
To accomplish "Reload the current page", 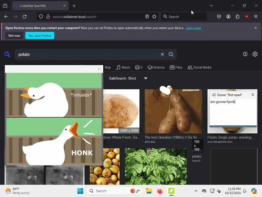I will point(25,17).
